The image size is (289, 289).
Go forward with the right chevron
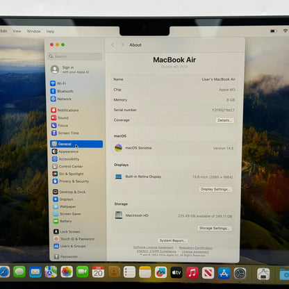pyautogui.click(x=122, y=45)
